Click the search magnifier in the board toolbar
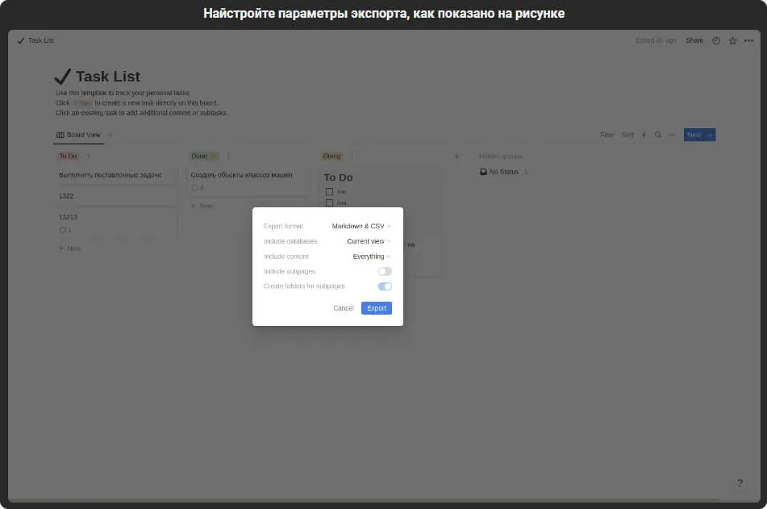Viewport: 767px width, 509px height. click(659, 135)
